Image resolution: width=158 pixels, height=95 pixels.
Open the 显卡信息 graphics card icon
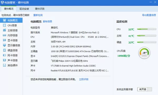tap(4, 40)
